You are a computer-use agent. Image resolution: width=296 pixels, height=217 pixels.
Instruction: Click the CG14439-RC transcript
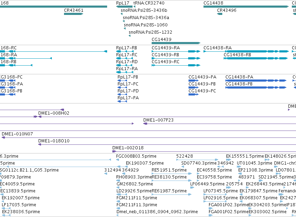(176, 65)
